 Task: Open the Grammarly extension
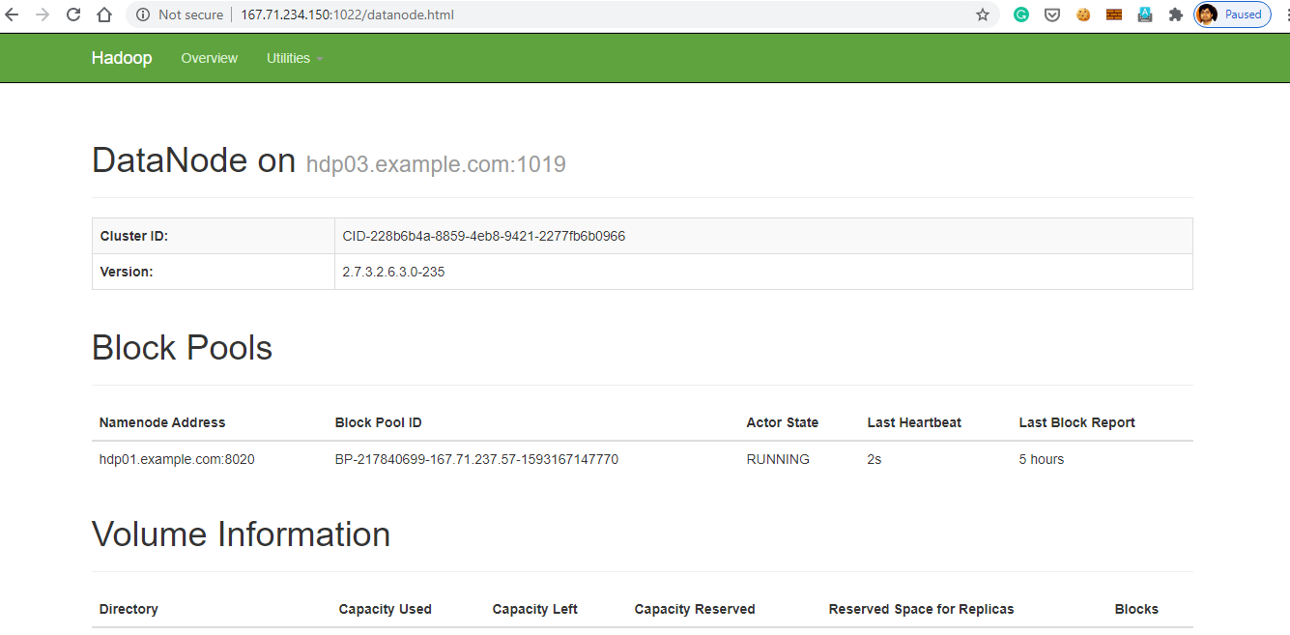1021,14
